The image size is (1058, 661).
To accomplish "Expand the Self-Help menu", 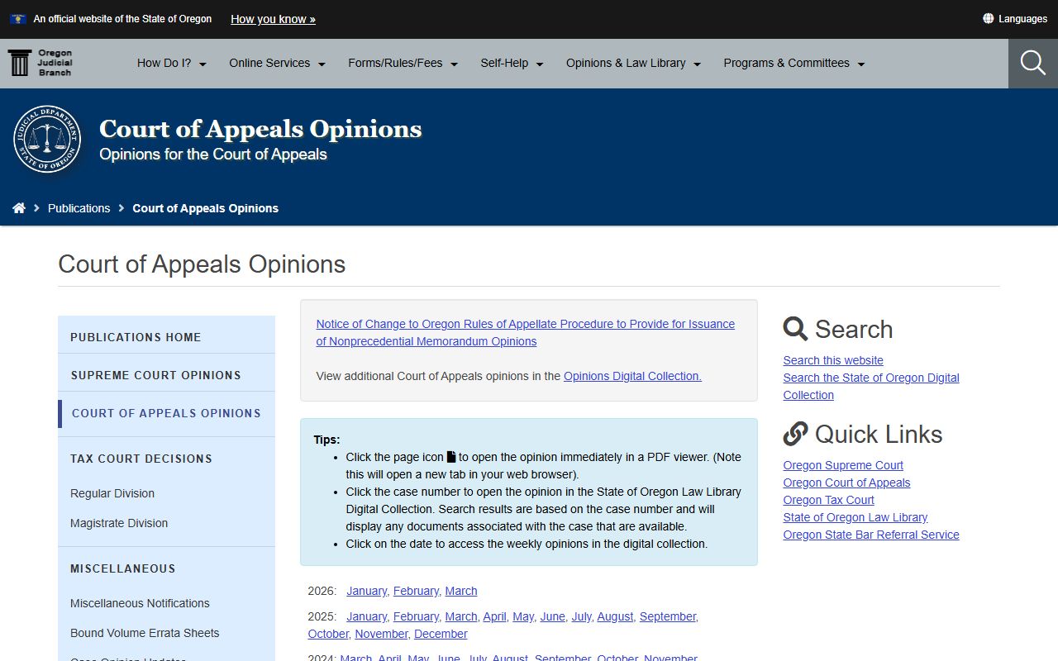I will coord(512,63).
